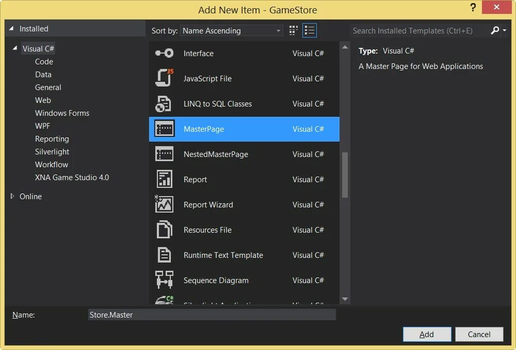Select the Report template icon
This screenshot has height=350, width=516.
click(164, 179)
